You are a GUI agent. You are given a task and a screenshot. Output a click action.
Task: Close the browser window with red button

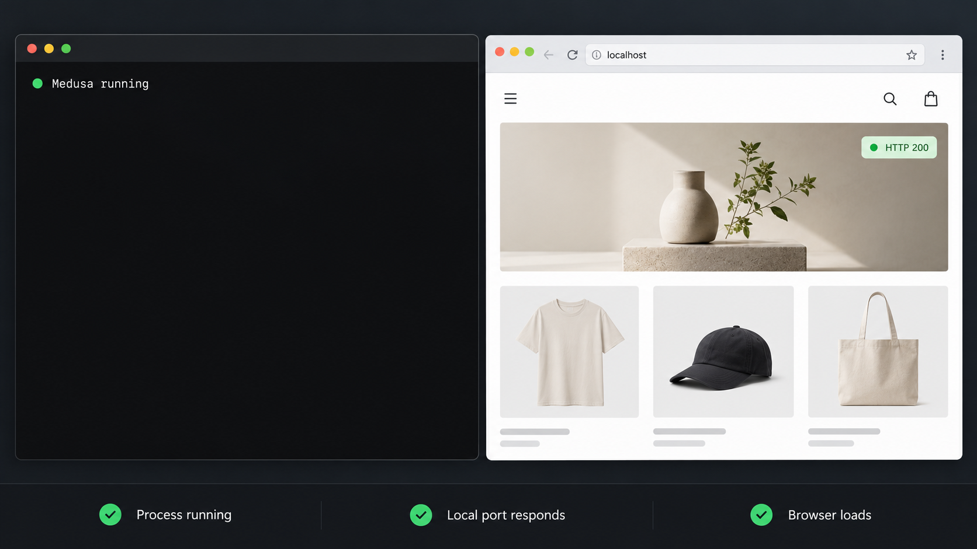[x=500, y=52]
